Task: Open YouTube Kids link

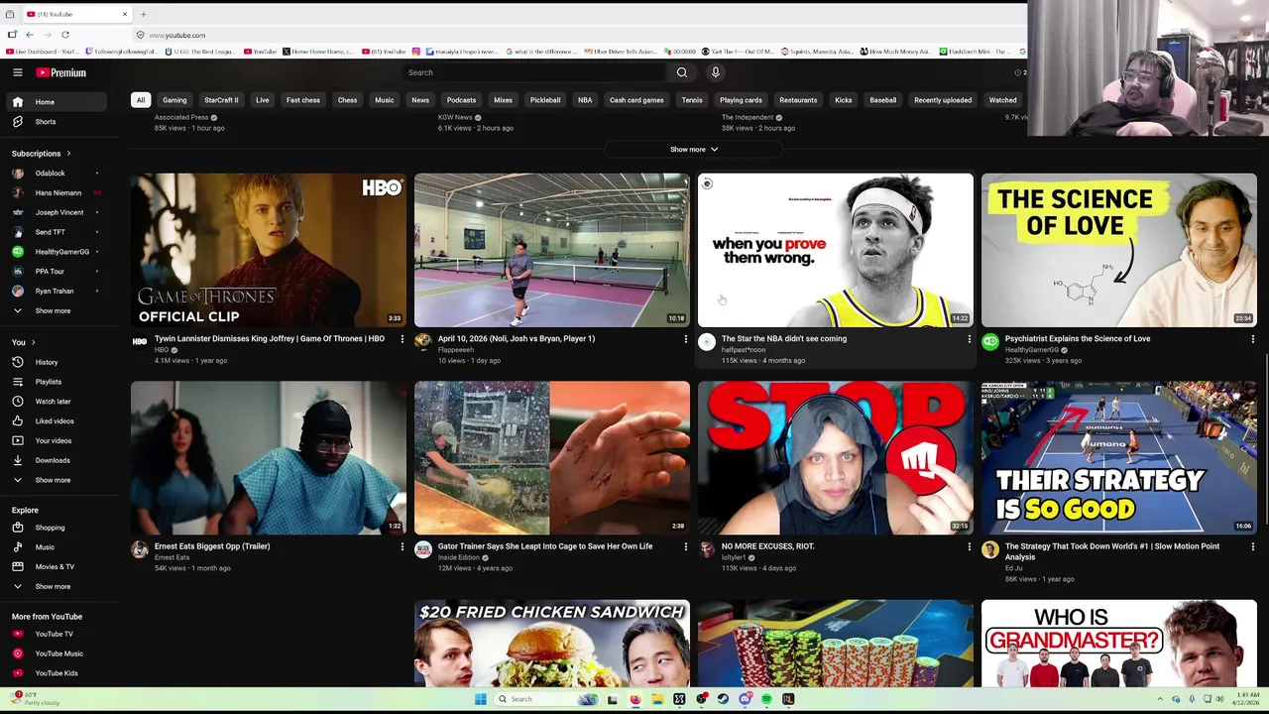Action: [56, 673]
